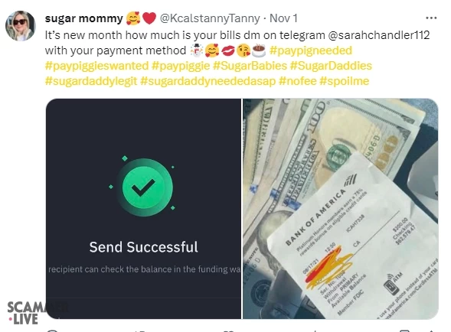Open the three-dot more options menu

pos(431,18)
